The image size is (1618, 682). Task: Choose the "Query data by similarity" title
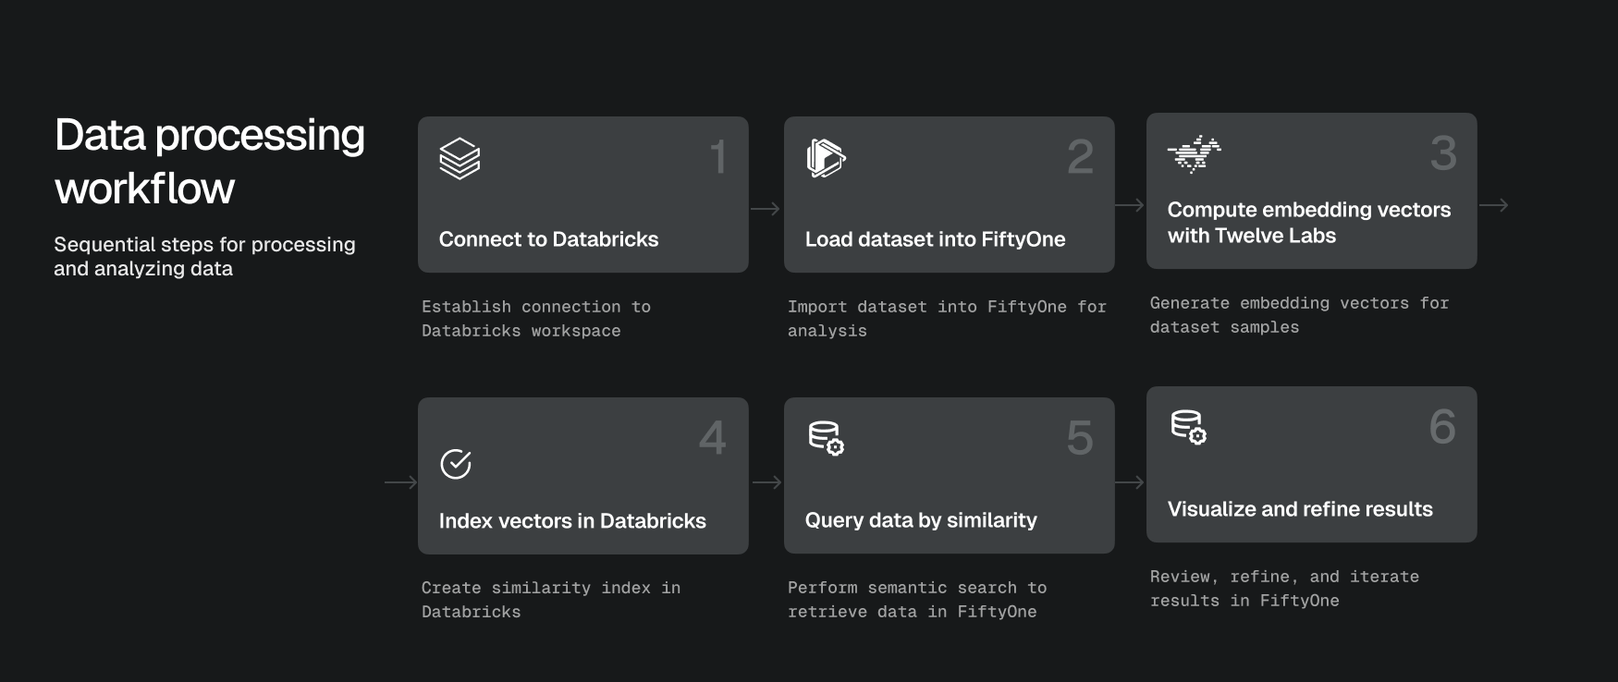click(921, 520)
